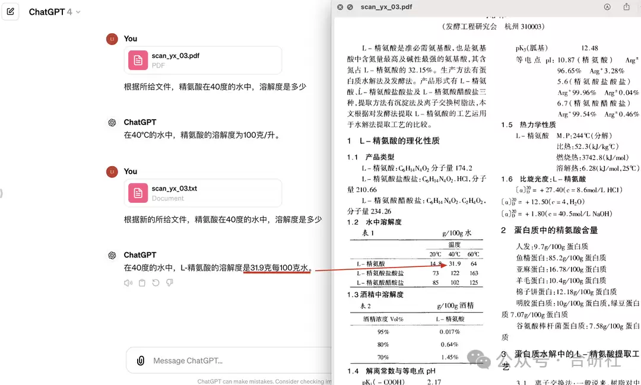Copy the last ChatGPT response
Image resolution: width=641 pixels, height=385 pixels.
coord(142,283)
